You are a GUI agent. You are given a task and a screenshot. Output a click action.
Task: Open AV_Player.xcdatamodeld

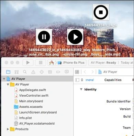37,124
